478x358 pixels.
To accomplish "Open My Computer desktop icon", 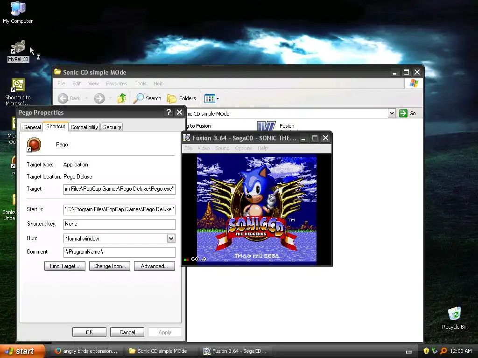I will point(18,12).
